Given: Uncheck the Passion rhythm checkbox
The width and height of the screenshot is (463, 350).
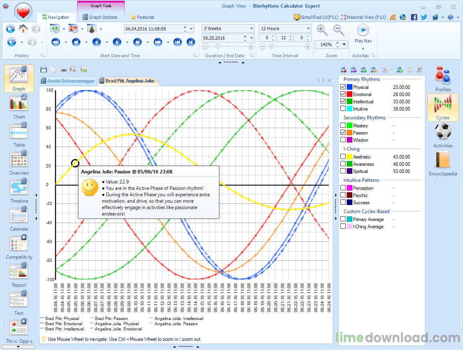Looking at the screenshot, I should click(343, 133).
